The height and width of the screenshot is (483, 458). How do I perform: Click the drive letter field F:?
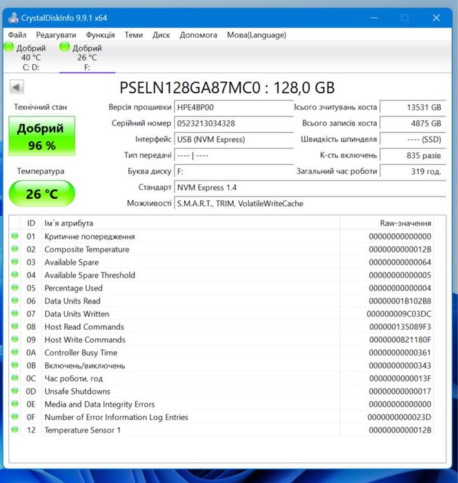(x=234, y=171)
